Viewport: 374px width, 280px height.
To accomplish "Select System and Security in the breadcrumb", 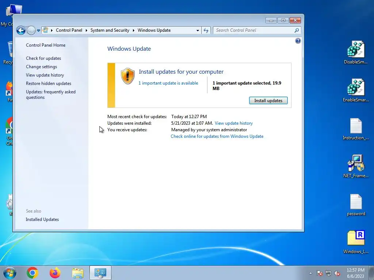I will tap(110, 30).
